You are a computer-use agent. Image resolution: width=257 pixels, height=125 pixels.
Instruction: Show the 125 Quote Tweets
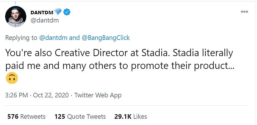80,116
